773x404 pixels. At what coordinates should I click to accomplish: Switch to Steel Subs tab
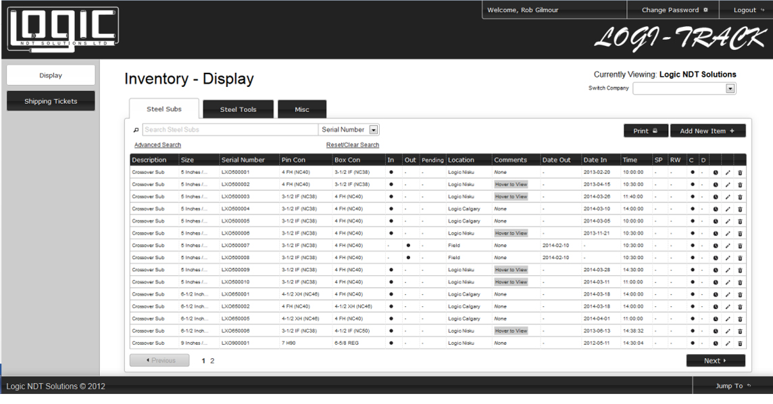pos(164,109)
